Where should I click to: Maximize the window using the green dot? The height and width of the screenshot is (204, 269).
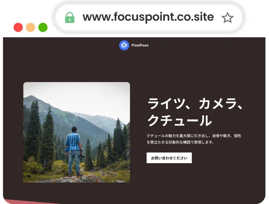pyautogui.click(x=43, y=28)
